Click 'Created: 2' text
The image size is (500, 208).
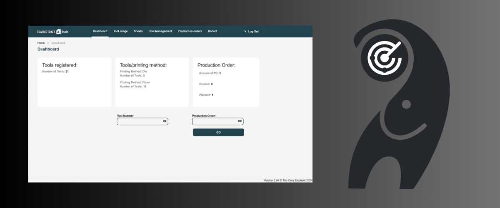click(x=206, y=84)
